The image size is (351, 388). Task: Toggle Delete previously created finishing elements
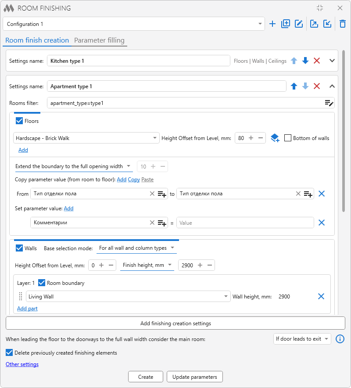(x=9, y=352)
